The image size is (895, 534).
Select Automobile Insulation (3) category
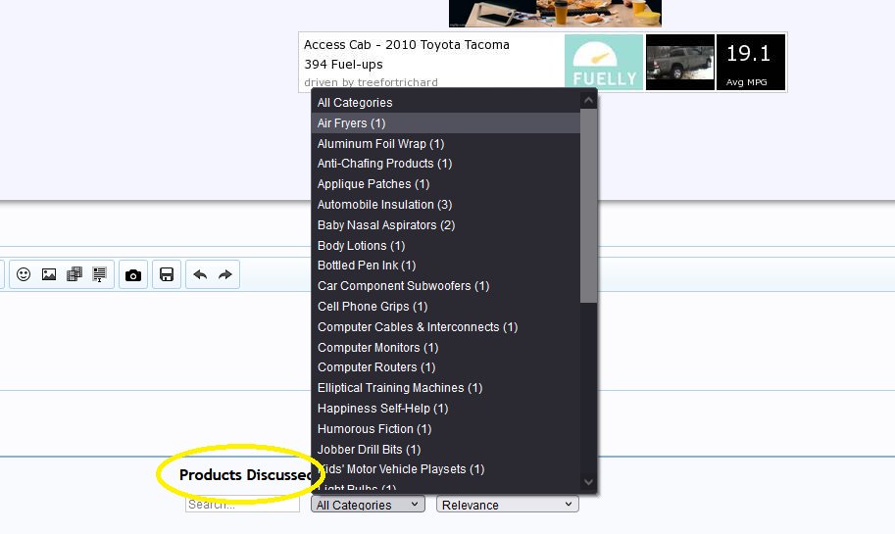pyautogui.click(x=446, y=205)
